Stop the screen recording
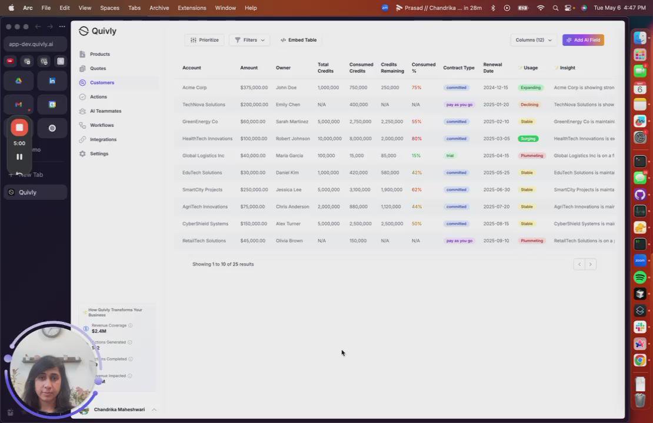Viewport: 653px width, 423px height. [x=19, y=127]
